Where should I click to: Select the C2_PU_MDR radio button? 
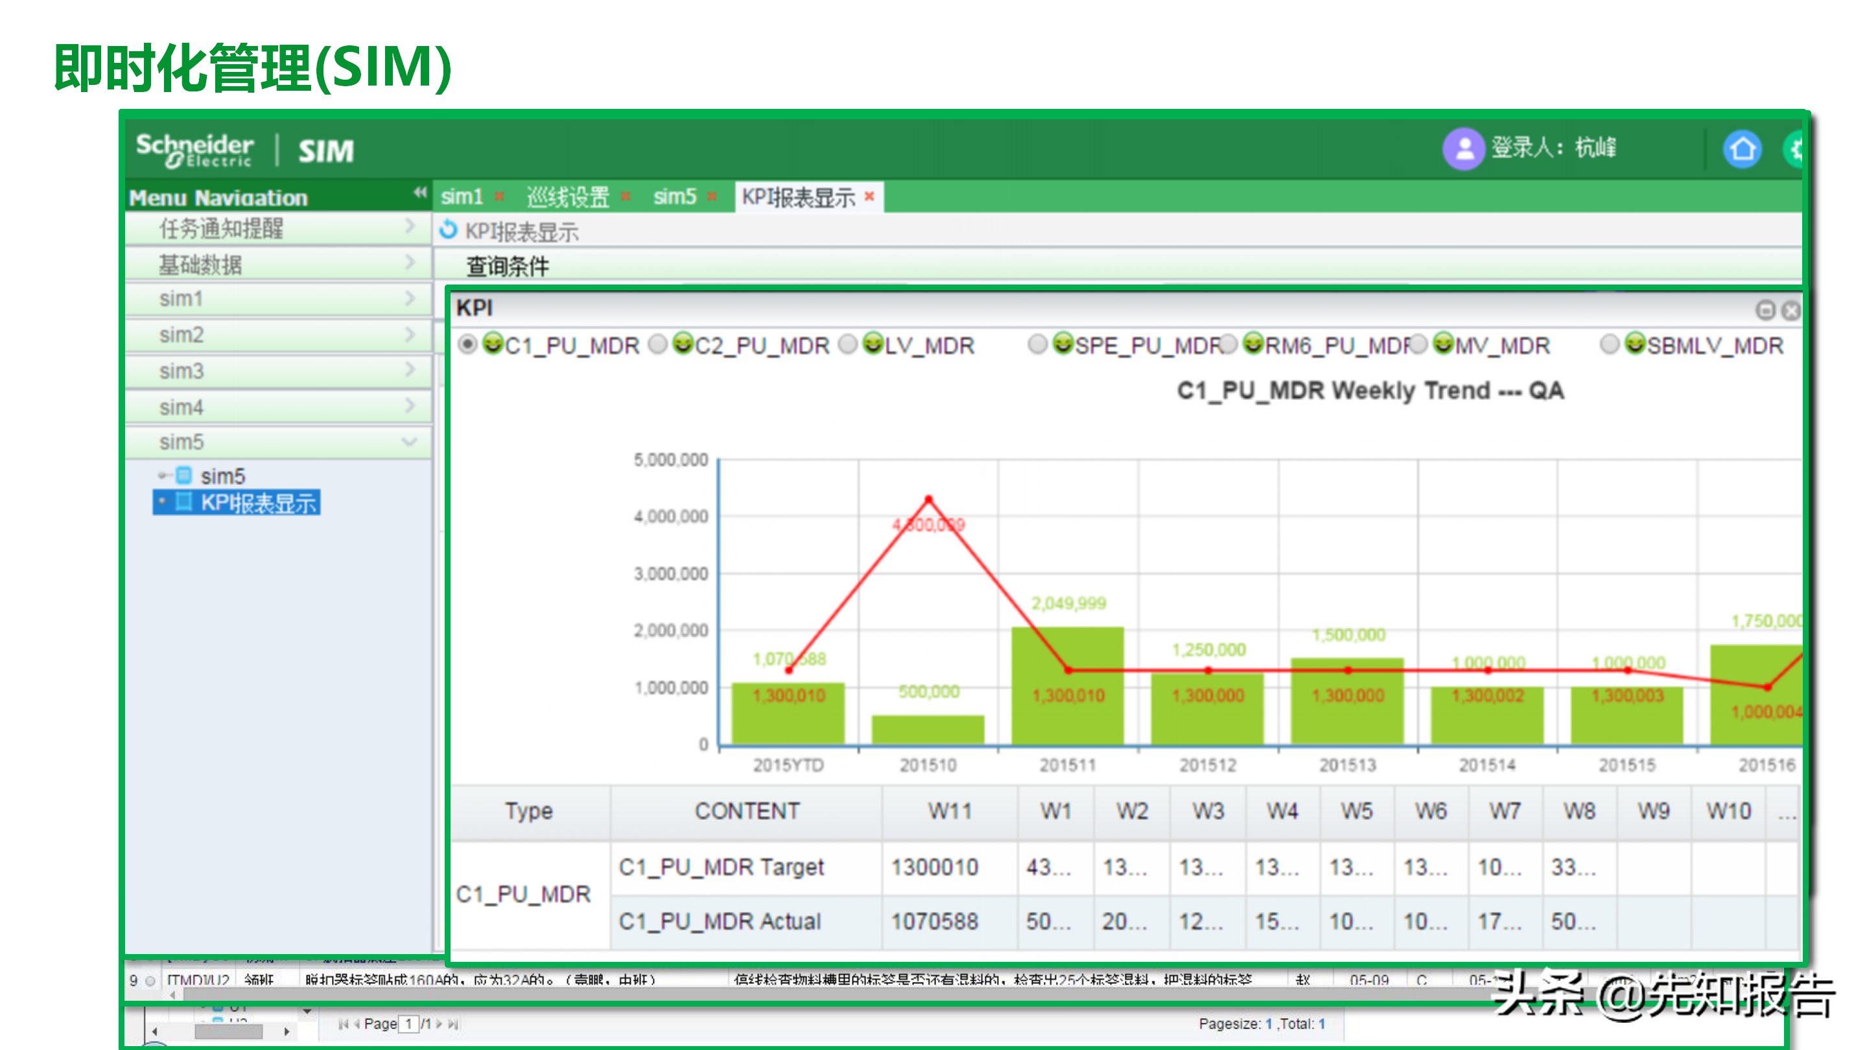point(657,344)
